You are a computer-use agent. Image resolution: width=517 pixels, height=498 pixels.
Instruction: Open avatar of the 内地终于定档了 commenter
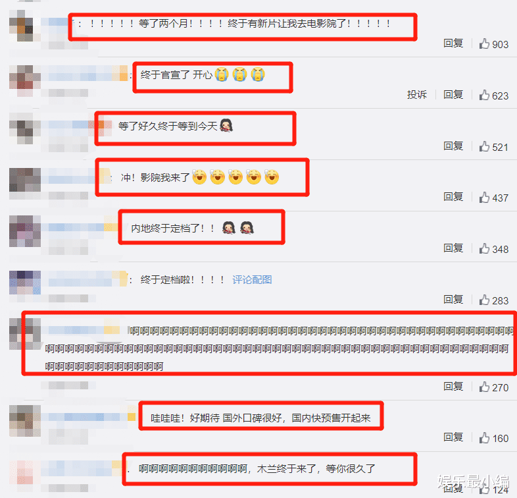[x=25, y=231]
